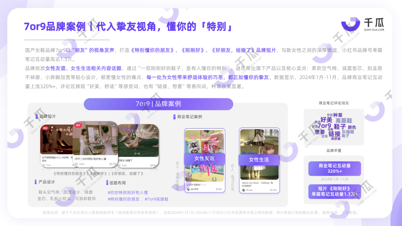
Task: Click the 7or9 | 品牌案例 banner
Action: (158, 104)
